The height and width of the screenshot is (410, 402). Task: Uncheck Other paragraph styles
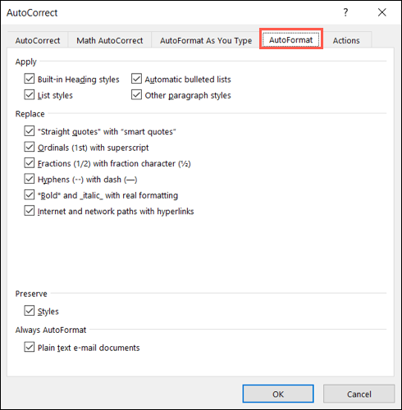[136, 95]
